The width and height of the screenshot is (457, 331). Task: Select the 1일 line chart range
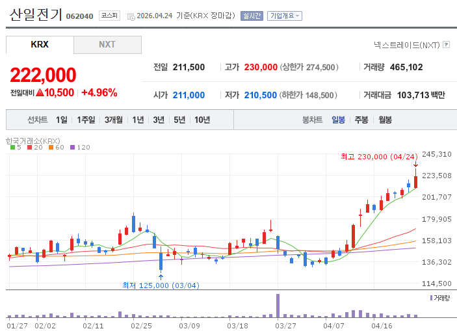pyautogui.click(x=62, y=120)
